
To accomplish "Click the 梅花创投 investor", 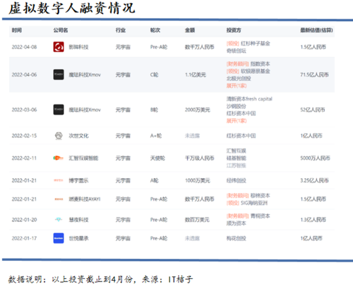I will click(x=236, y=239).
